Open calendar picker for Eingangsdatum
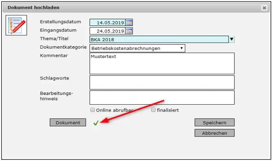This screenshot has width=272, height=161. coord(129,31)
